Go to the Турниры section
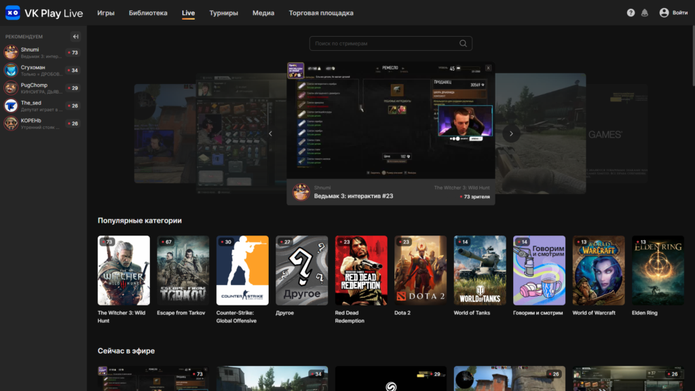Screen dimensions: 695x391 pos(223,13)
